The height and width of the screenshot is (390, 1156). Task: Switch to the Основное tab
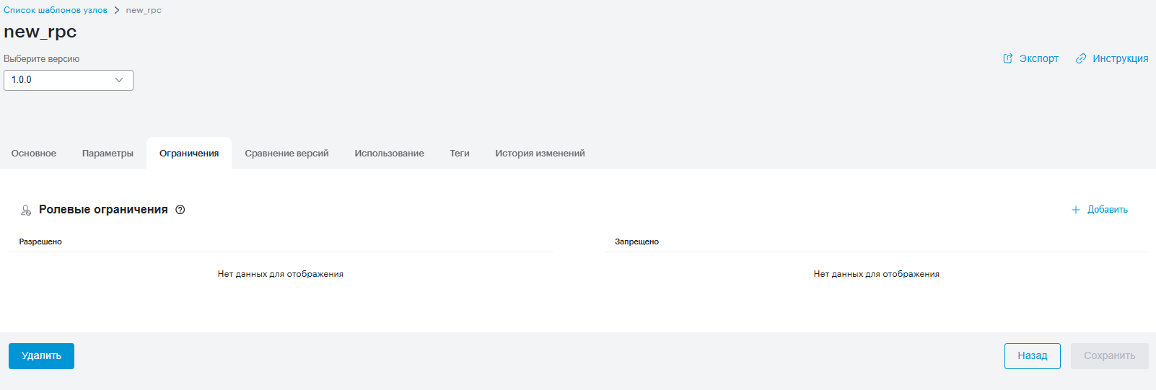point(34,153)
